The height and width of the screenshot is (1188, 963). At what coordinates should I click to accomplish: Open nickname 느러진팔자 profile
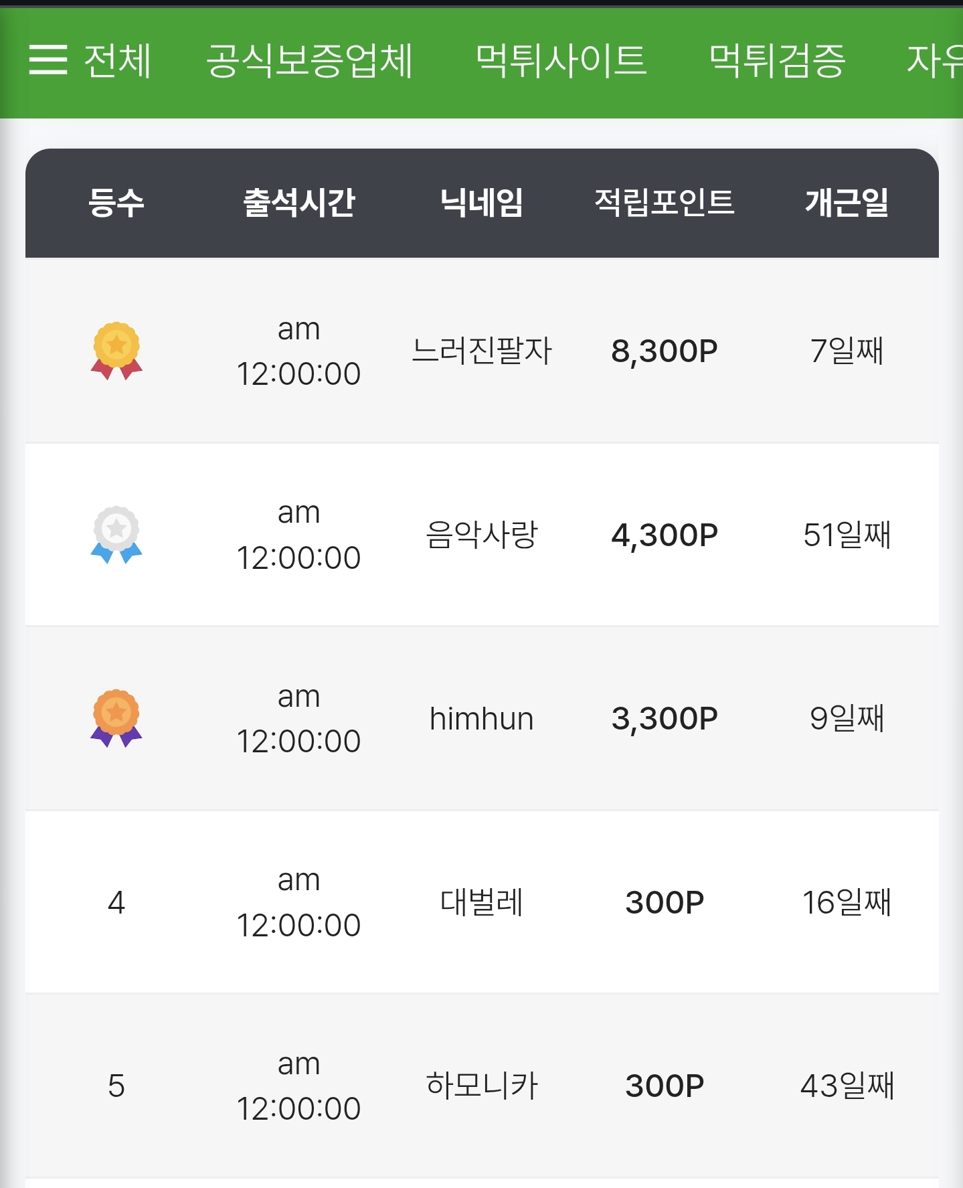pos(482,351)
